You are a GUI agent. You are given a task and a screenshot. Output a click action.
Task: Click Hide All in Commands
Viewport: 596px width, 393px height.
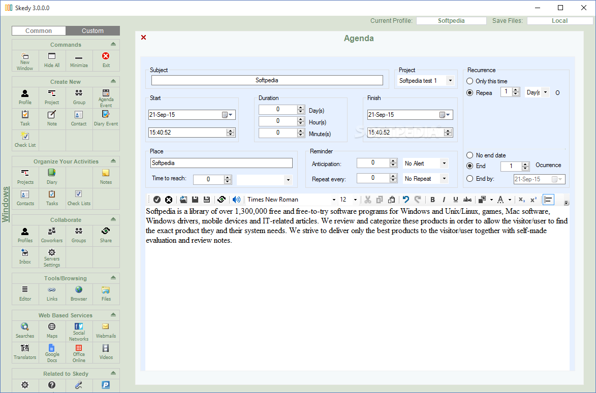coord(52,61)
